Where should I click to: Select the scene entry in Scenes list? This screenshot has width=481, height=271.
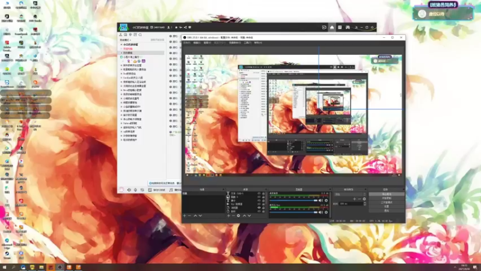[204, 193]
